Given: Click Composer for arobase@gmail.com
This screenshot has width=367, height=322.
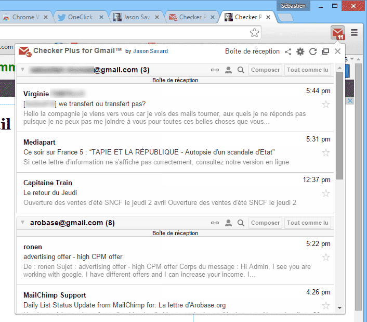Looking at the screenshot, I should click(265, 223).
